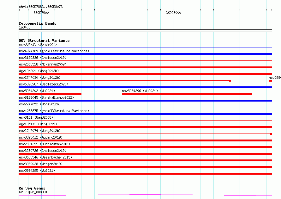
Task: Open the nsv4033875 gnomADStructuralVariants label
Action: pos(54,111)
